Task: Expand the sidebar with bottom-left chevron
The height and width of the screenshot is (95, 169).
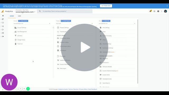Action: tap(3, 90)
